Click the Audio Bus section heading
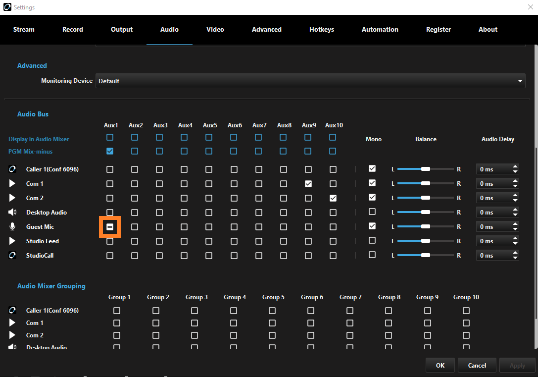 pos(33,114)
